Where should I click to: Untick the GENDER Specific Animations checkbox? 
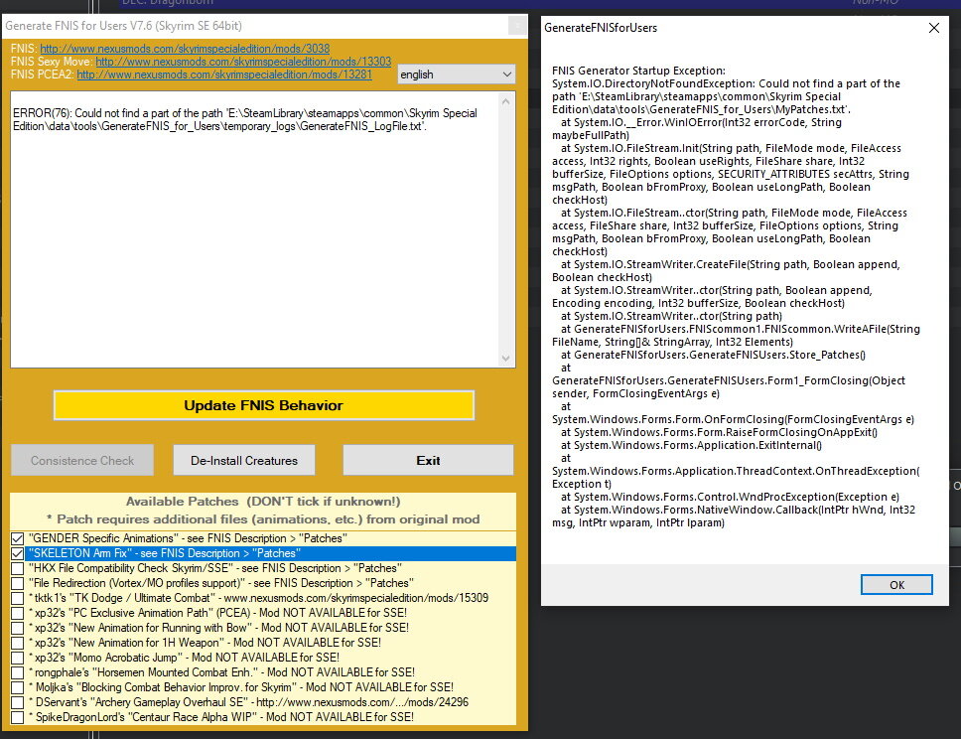click(17, 538)
